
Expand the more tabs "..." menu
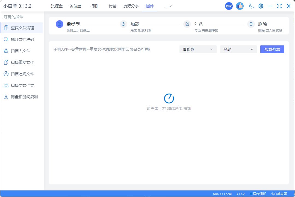pyautogui.click(x=168, y=6)
